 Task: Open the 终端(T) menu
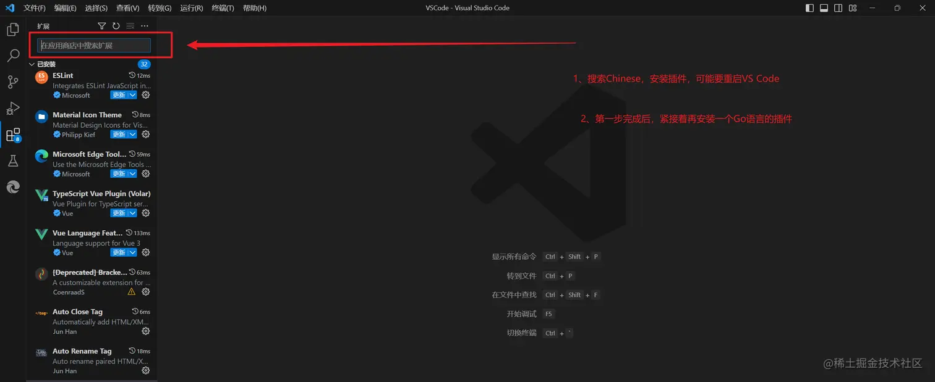pyautogui.click(x=223, y=8)
